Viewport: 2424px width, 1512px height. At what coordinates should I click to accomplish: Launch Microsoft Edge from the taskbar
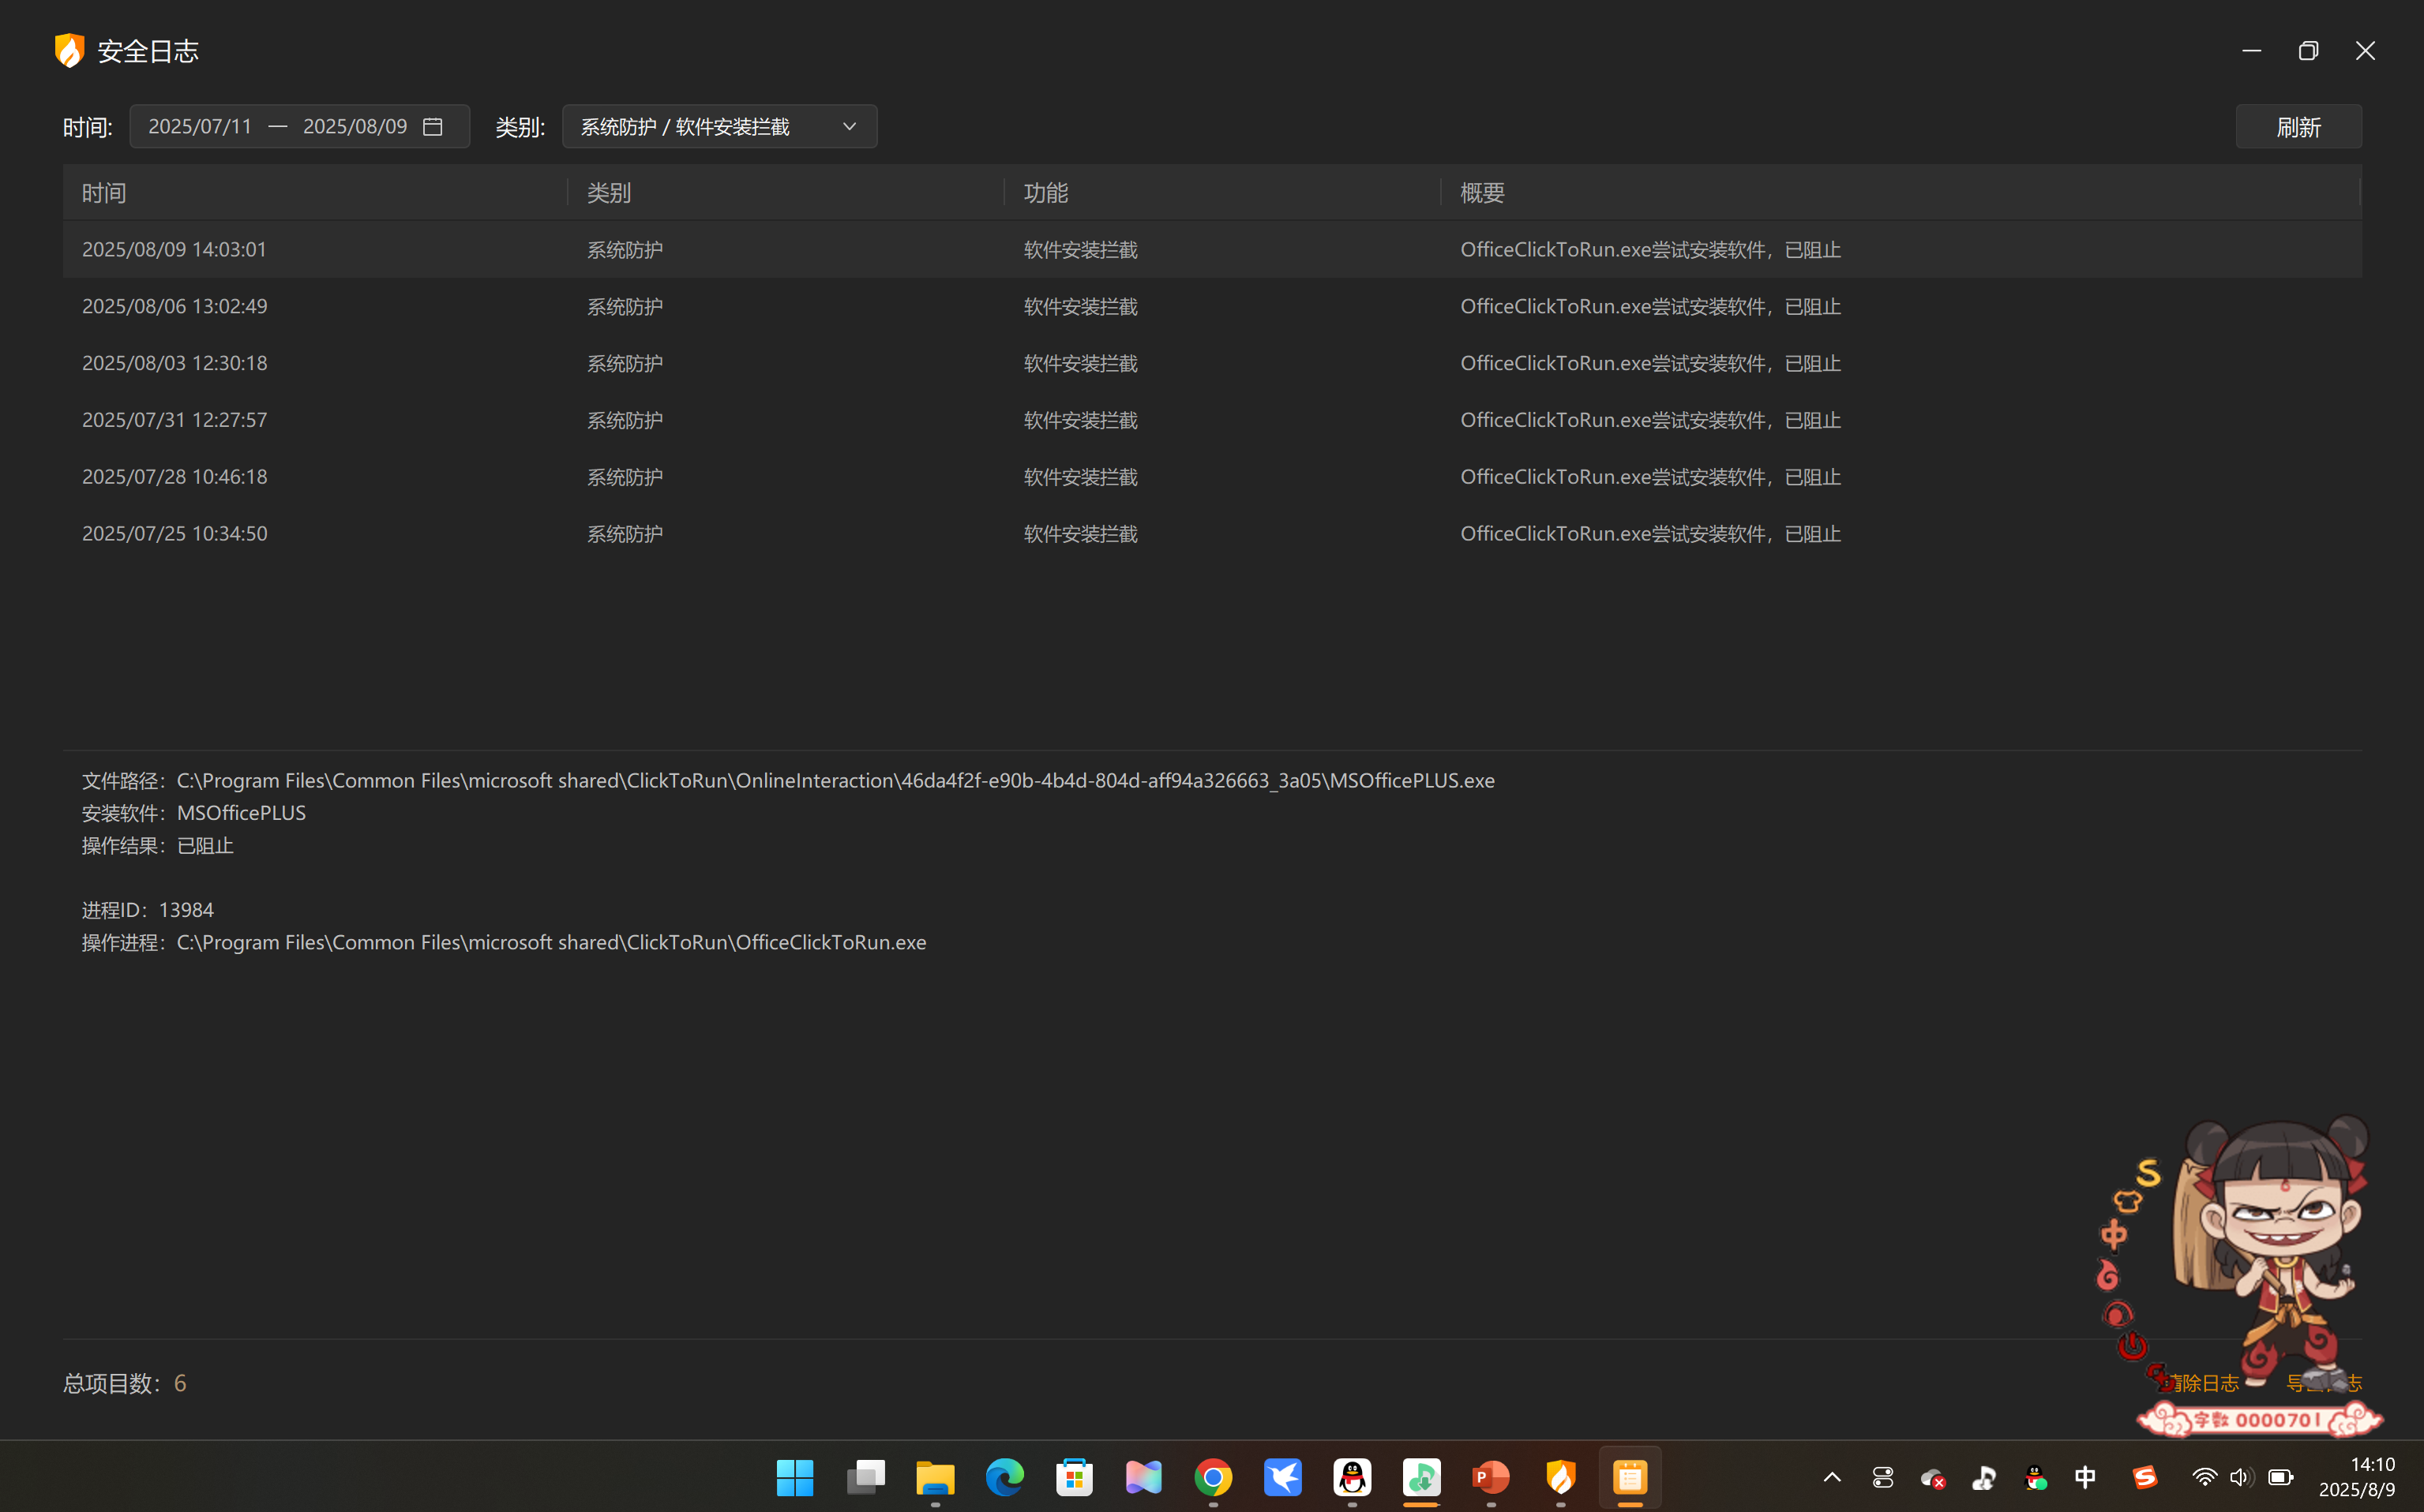click(x=1004, y=1477)
